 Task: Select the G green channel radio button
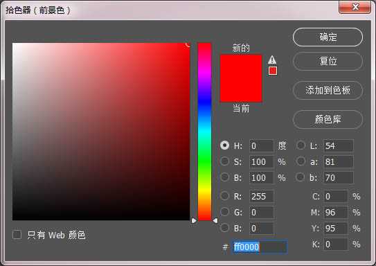(224, 211)
